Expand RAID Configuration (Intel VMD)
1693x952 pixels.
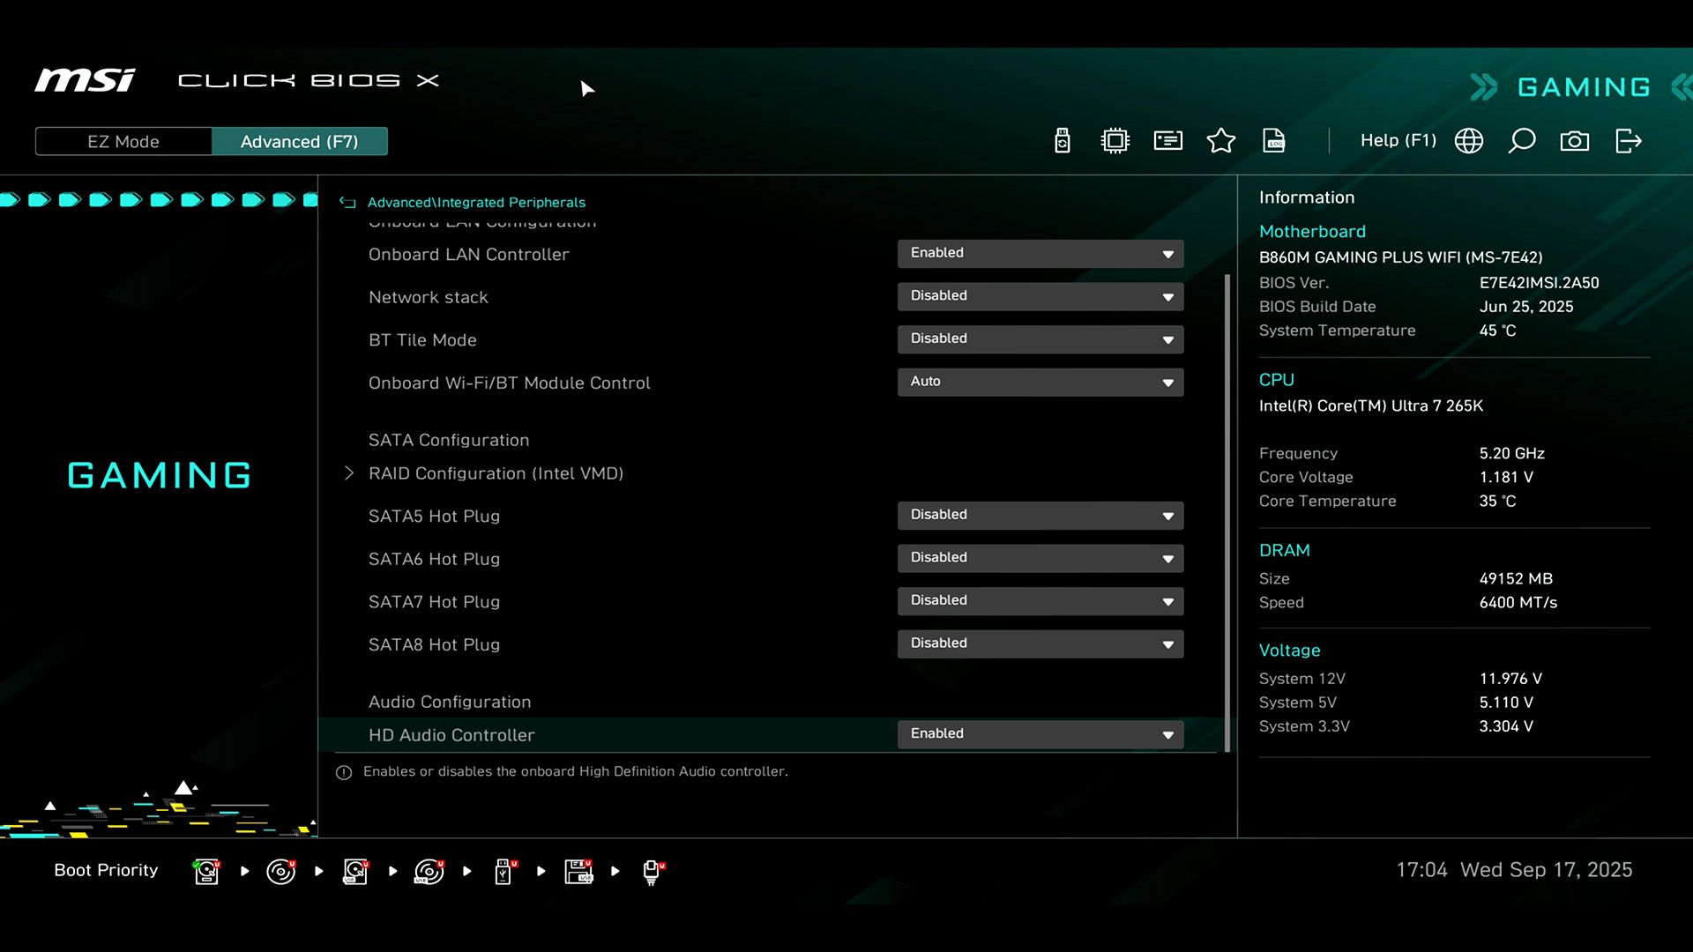point(496,473)
